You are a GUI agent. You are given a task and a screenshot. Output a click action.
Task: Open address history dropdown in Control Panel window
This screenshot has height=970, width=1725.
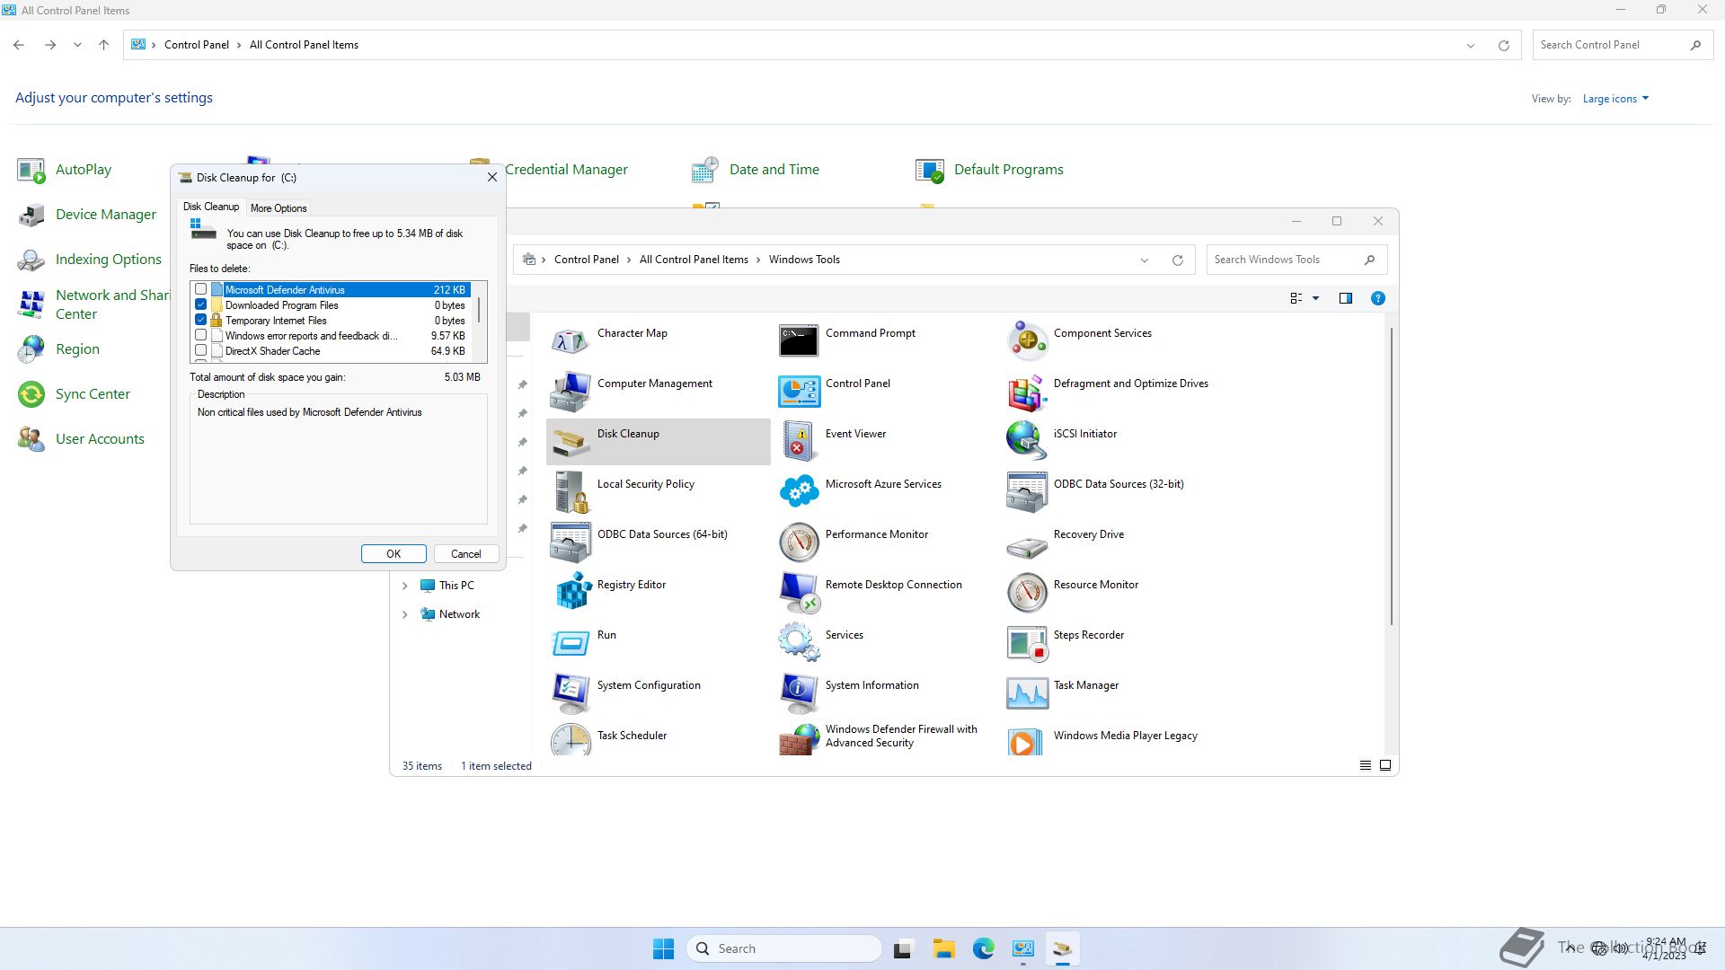click(1471, 46)
